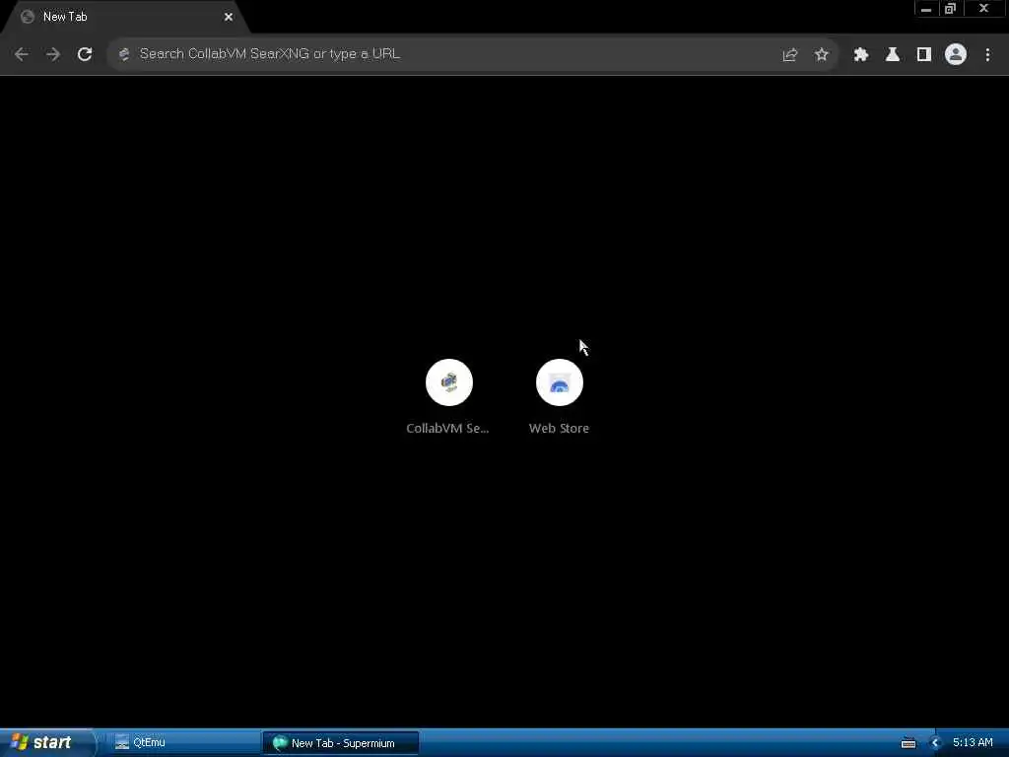Click New Tab - Supermium taskbar button
Viewport: 1009px width, 757px height.
(x=340, y=743)
